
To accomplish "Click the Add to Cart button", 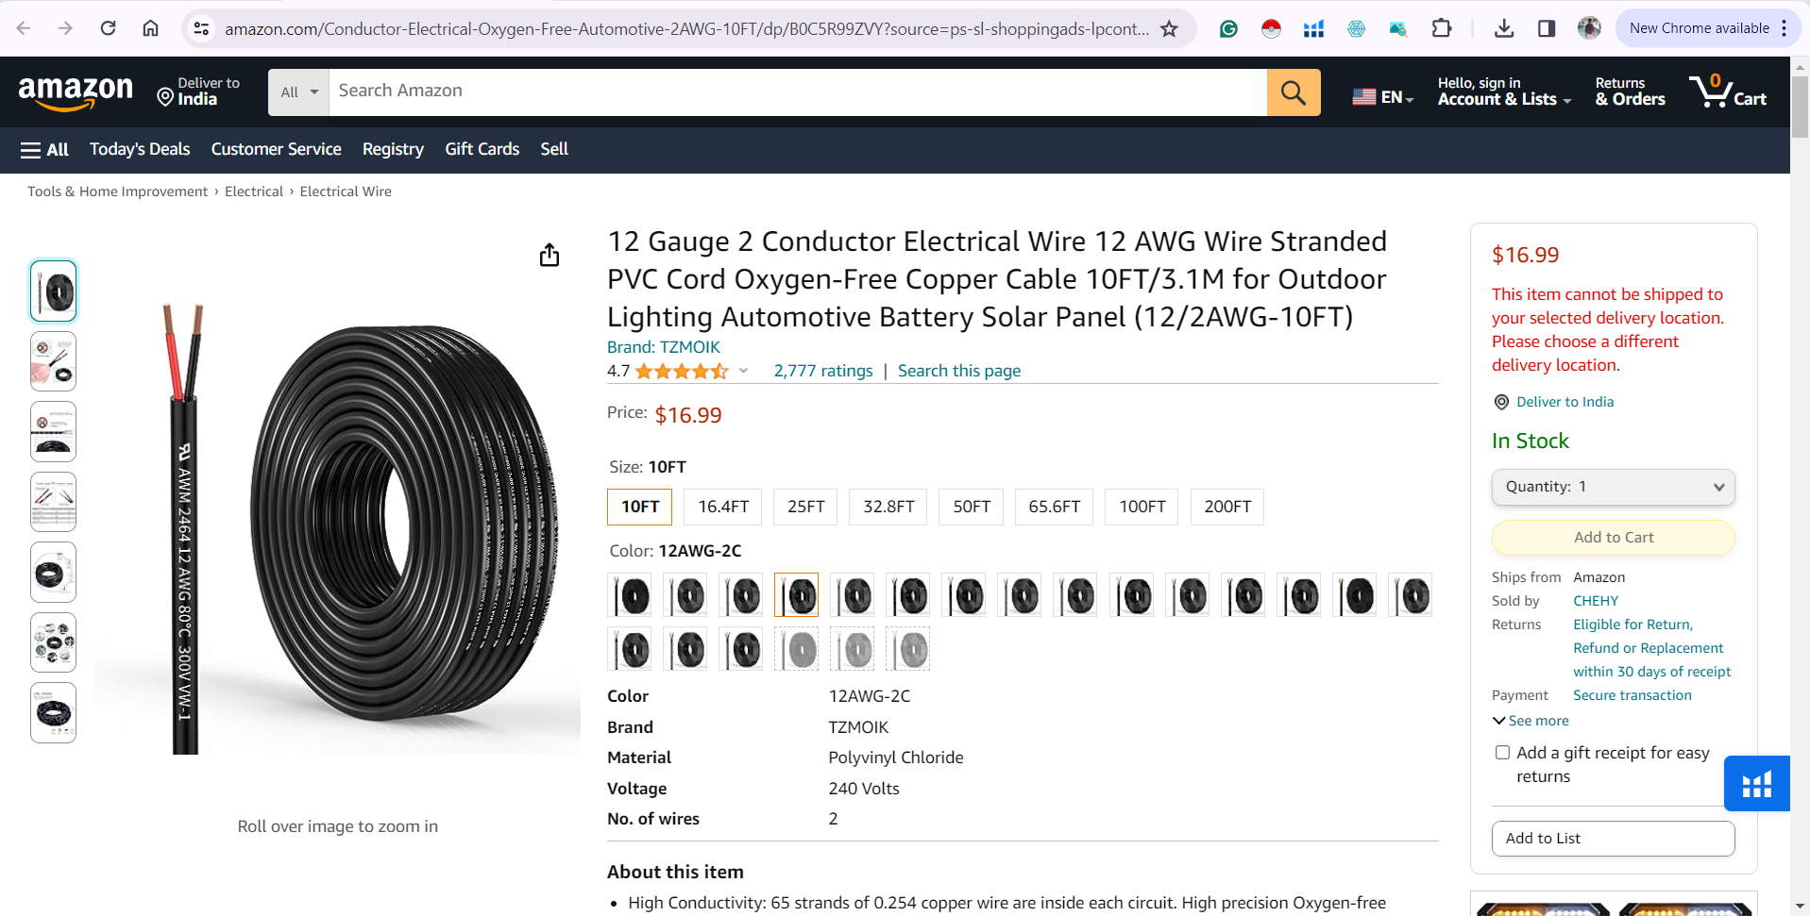I will 1613,537.
